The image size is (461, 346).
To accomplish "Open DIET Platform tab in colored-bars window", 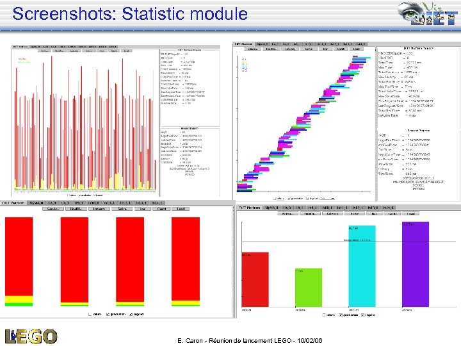I will coord(249,208).
